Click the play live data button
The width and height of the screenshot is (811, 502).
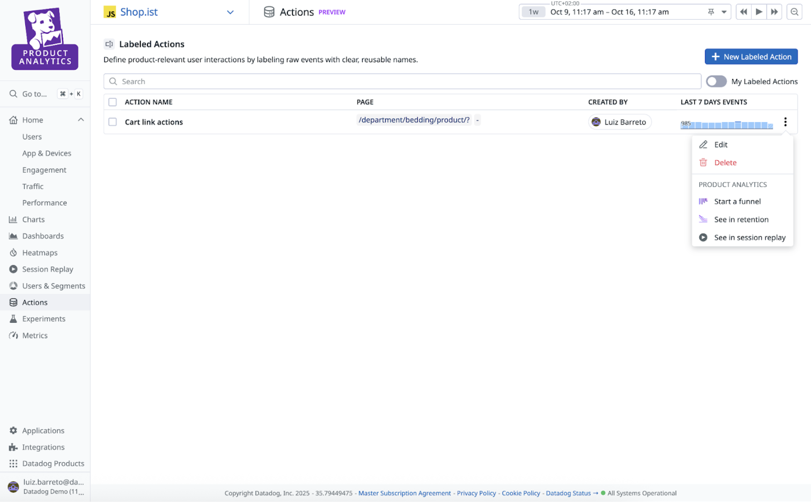pyautogui.click(x=759, y=12)
